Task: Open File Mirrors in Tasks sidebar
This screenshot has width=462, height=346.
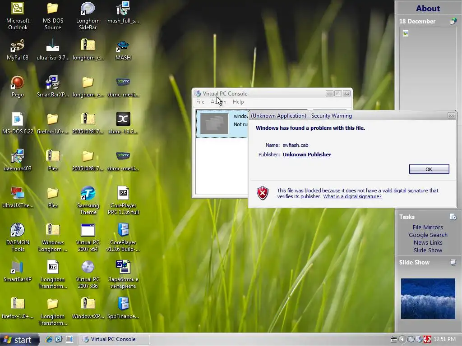Action: coord(428,227)
